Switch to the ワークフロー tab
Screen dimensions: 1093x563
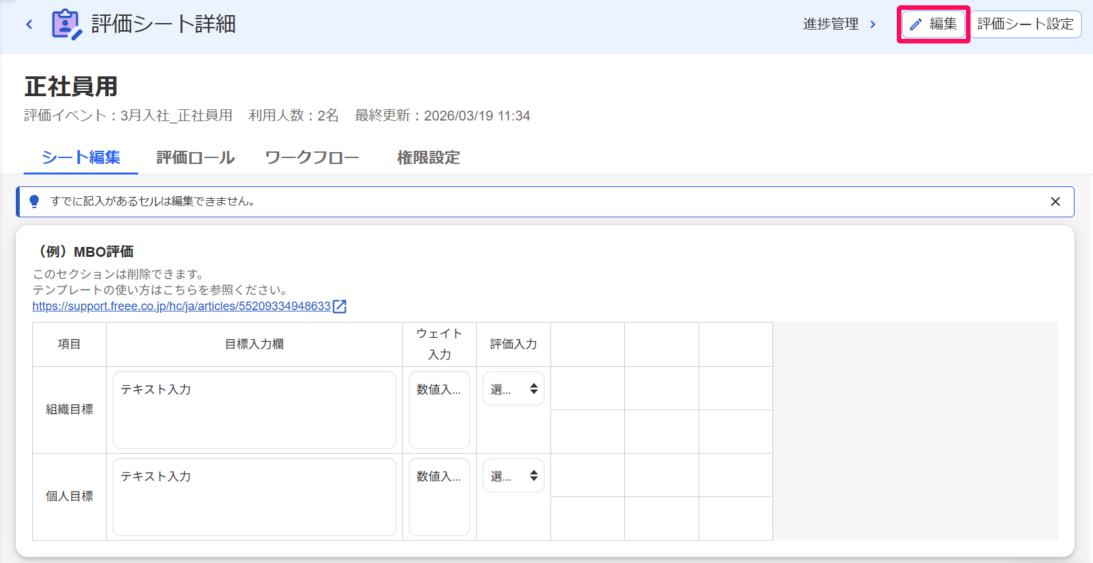pos(312,158)
